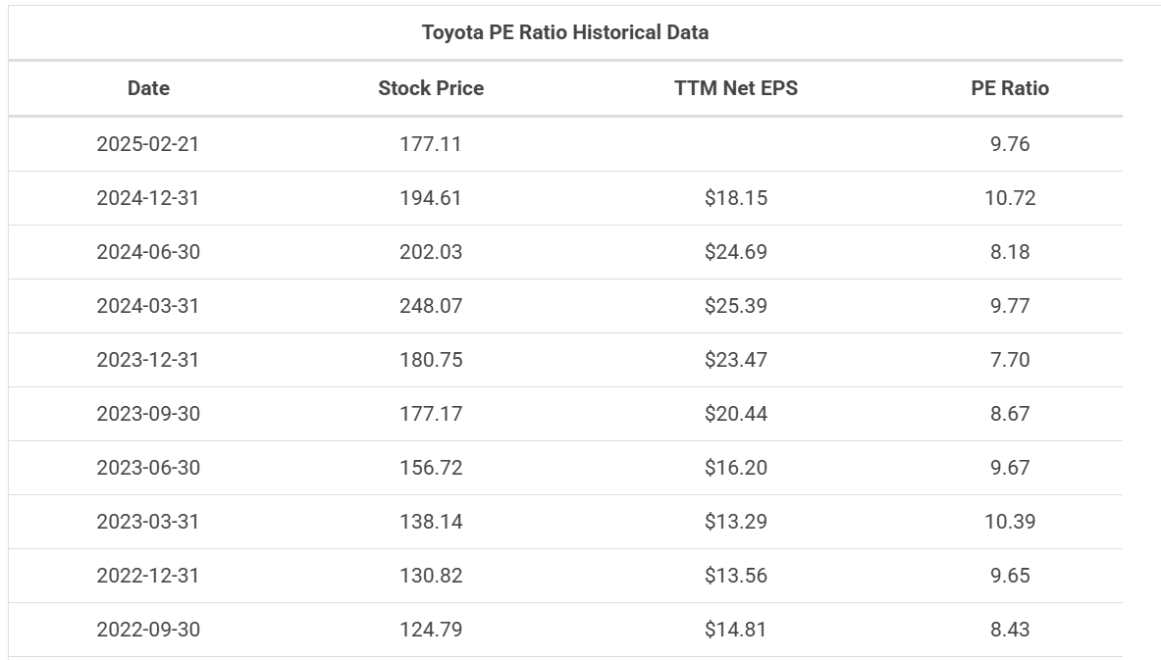
Task: Click the 130.82 stock price cell
Action: (x=431, y=576)
